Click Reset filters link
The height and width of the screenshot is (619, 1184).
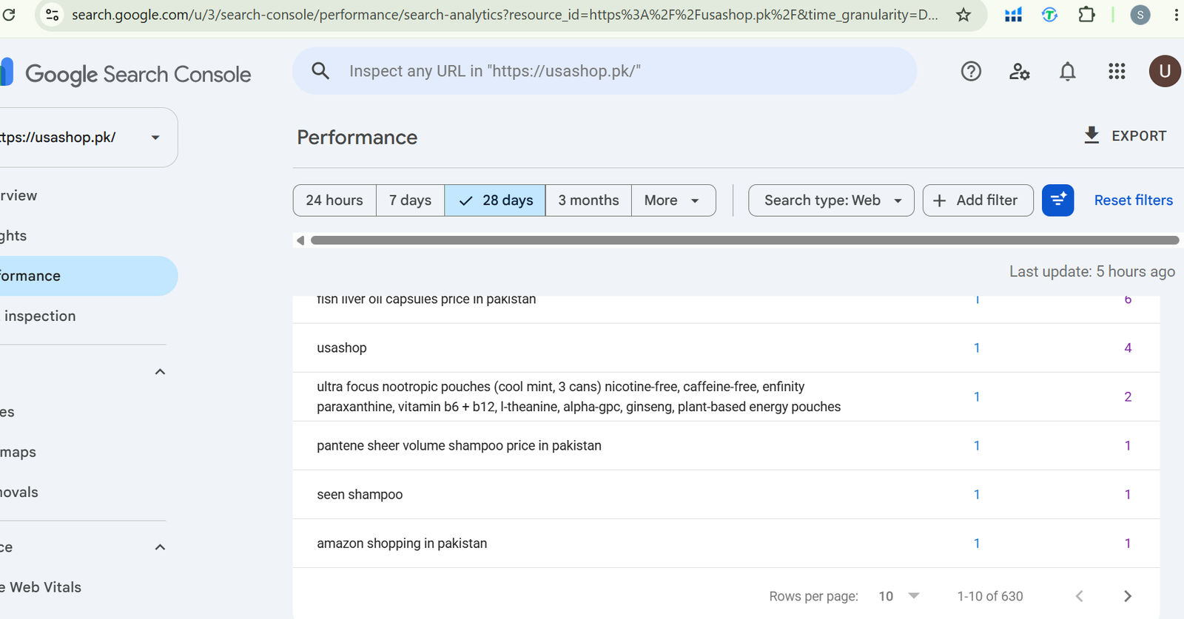1133,200
